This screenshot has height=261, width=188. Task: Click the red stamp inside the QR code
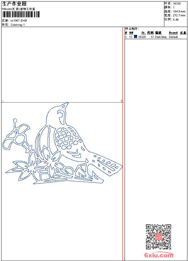(158, 237)
